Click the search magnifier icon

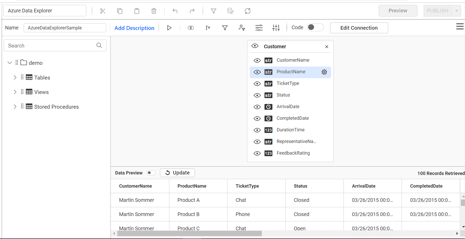[99, 45]
